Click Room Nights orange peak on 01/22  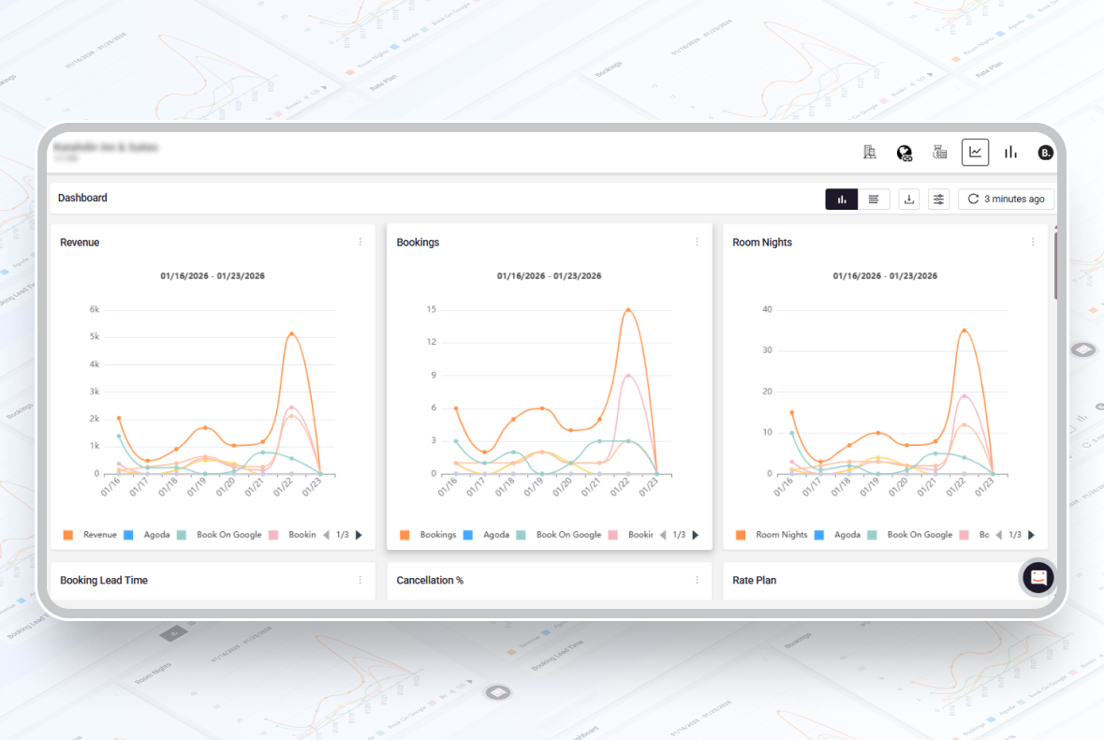click(x=964, y=331)
